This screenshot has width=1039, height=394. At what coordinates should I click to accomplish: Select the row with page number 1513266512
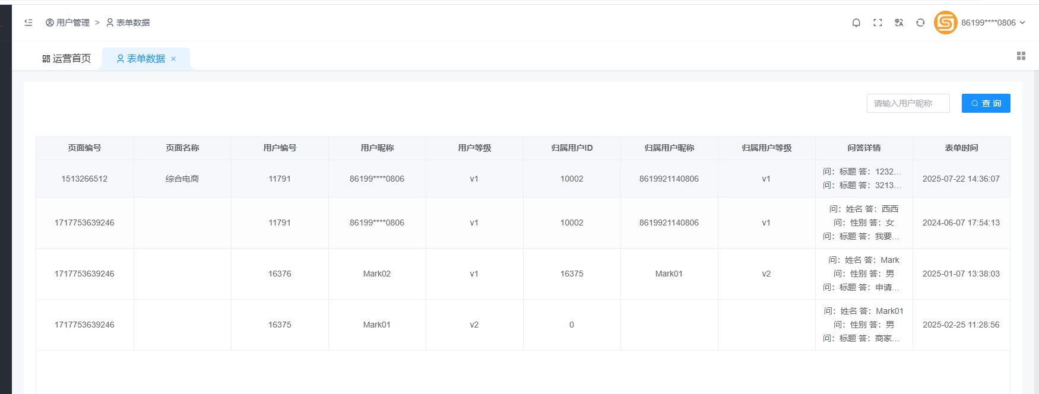pos(84,179)
